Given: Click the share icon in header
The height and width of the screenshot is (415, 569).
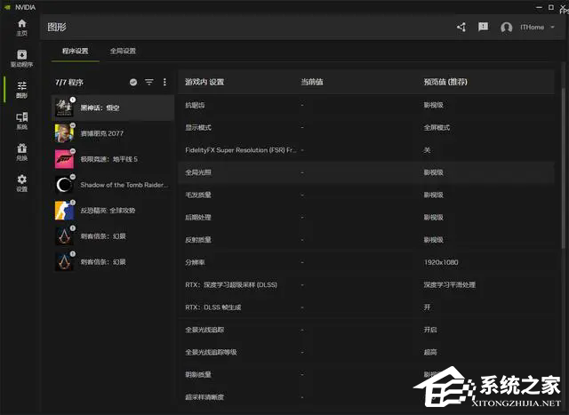Looking at the screenshot, I should point(461,28).
